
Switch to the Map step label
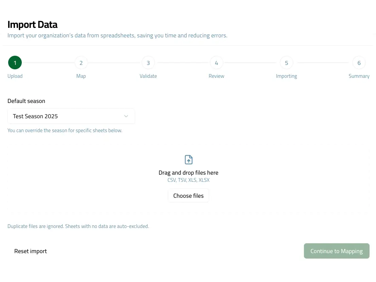tap(81, 76)
